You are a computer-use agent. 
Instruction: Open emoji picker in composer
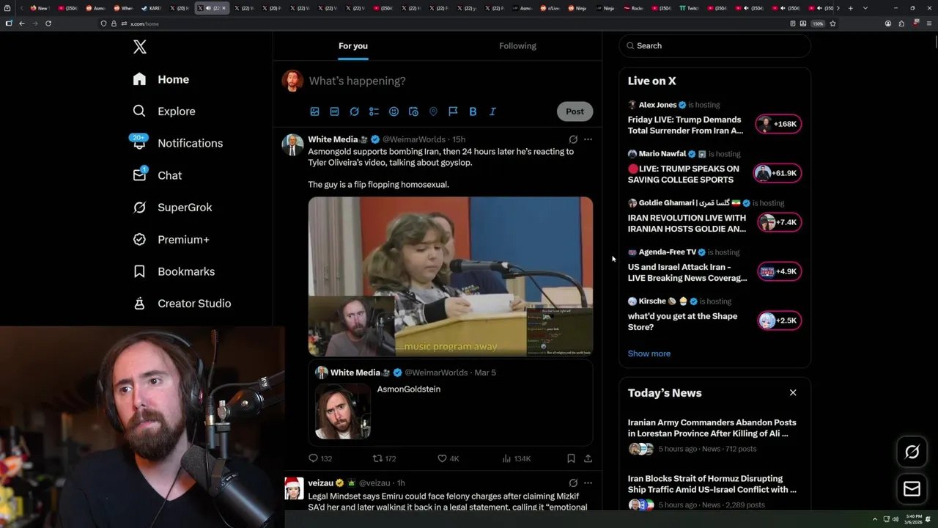pyautogui.click(x=394, y=111)
